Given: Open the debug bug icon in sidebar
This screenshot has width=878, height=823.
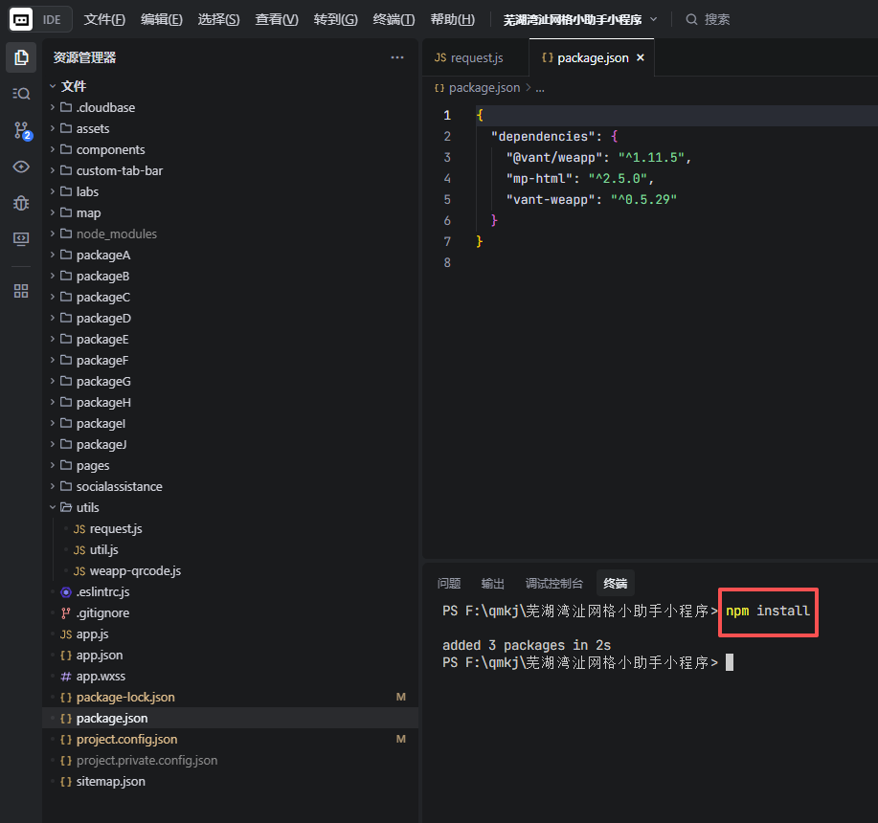Looking at the screenshot, I should click(21, 203).
